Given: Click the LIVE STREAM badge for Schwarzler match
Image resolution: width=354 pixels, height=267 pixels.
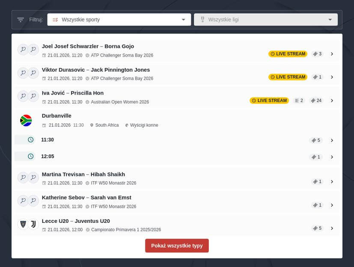Looking at the screenshot, I should (288, 54).
